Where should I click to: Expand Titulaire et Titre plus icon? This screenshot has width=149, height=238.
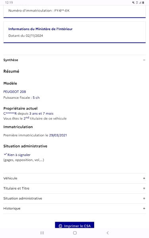(144, 188)
